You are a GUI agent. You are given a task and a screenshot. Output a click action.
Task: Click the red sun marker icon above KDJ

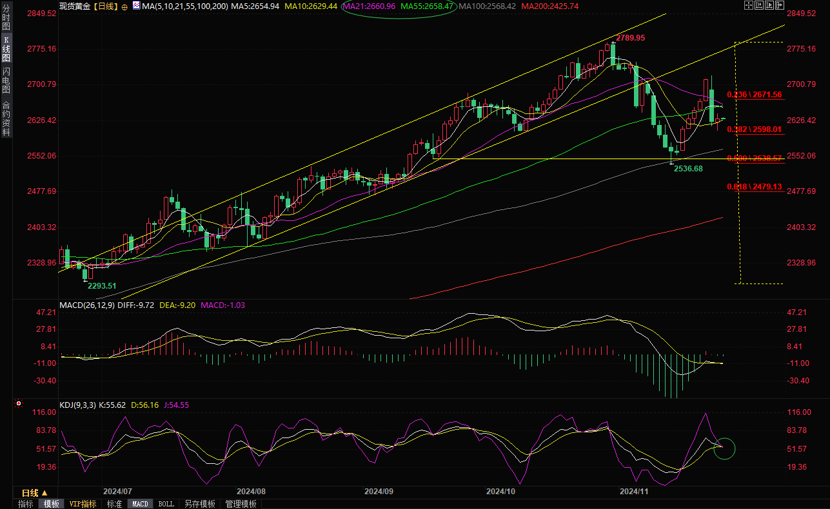(18, 405)
